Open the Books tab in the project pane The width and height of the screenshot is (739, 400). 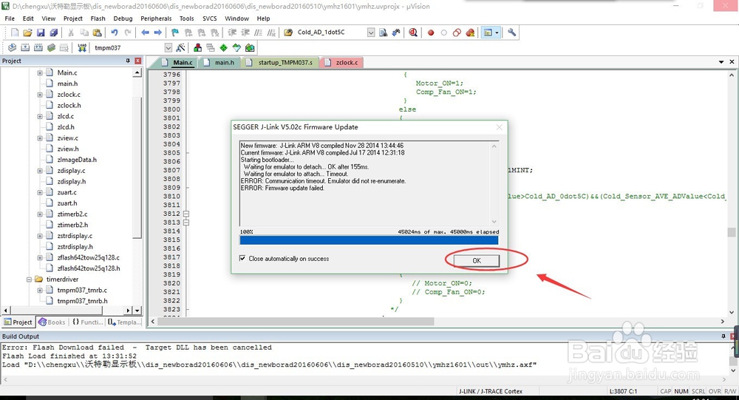click(52, 322)
